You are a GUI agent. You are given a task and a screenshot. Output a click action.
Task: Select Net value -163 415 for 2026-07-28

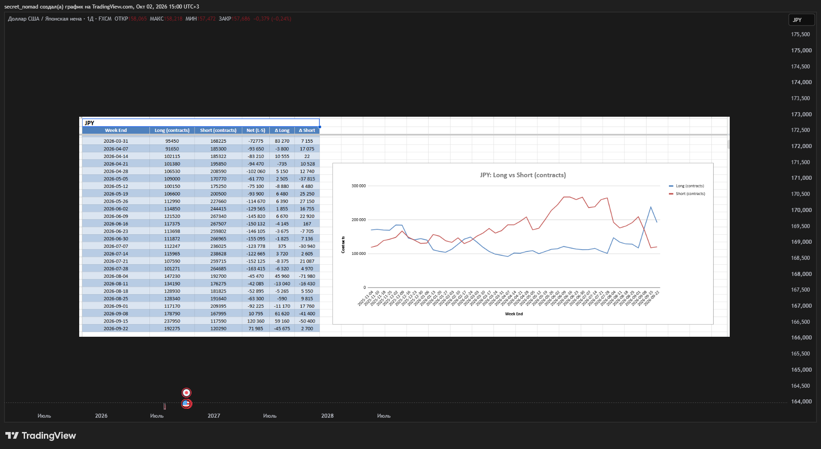pos(256,269)
